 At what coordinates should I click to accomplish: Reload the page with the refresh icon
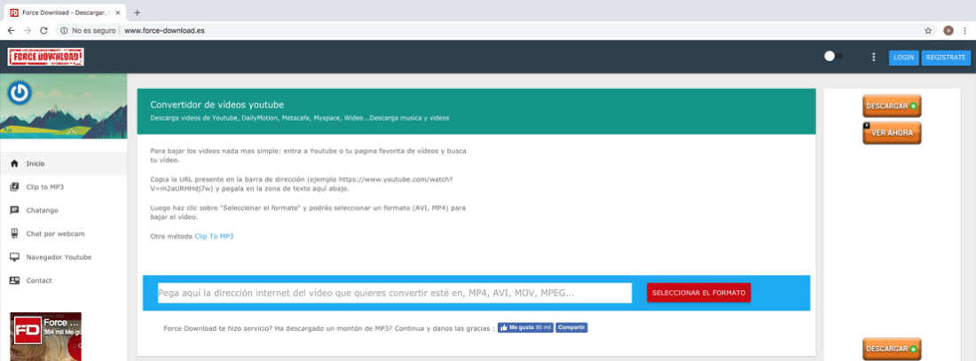(43, 30)
